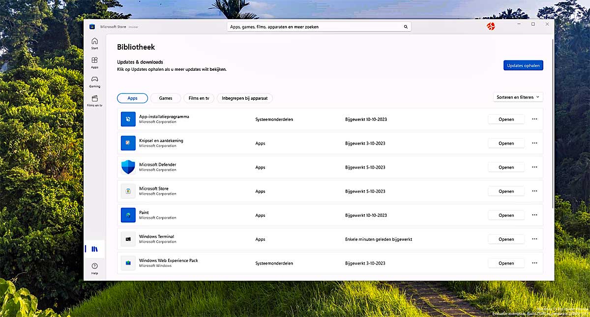Click the Microsoft Store logo in title bar
This screenshot has width=590, height=317.
coord(92,27)
